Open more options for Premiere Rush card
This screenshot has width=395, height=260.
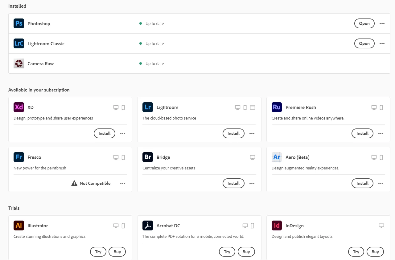point(381,133)
